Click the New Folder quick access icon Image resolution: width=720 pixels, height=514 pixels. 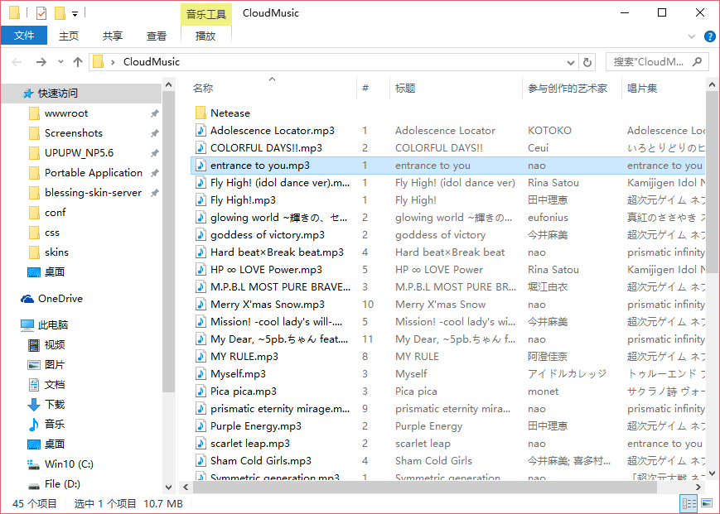coord(60,13)
